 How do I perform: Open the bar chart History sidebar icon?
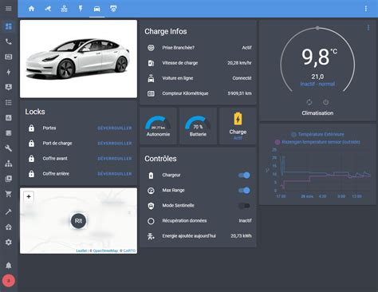9,117
